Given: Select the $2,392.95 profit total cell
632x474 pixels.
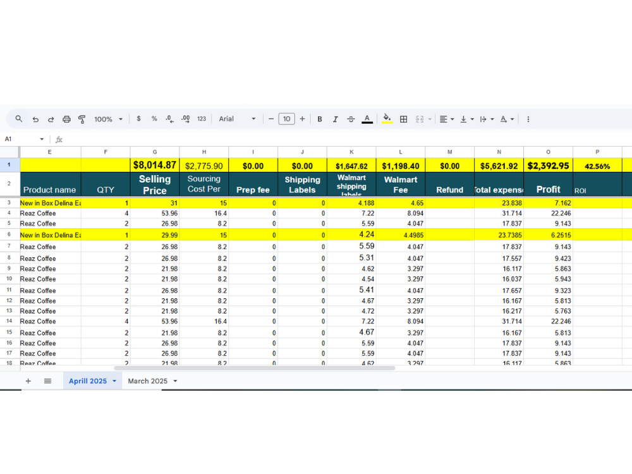Looking at the screenshot, I should [548, 165].
